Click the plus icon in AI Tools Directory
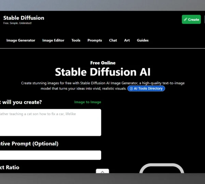205x184 pixels. pos(131,89)
